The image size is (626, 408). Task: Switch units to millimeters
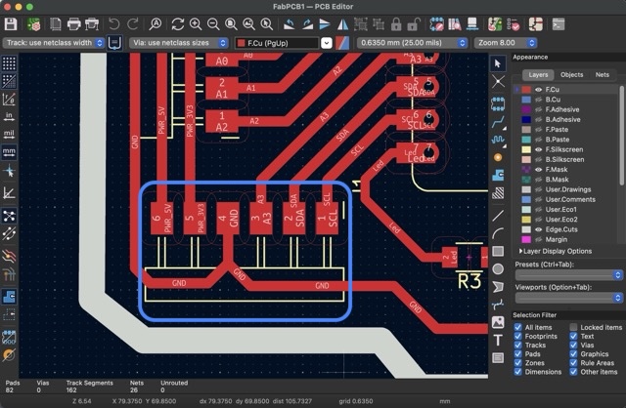click(9, 152)
